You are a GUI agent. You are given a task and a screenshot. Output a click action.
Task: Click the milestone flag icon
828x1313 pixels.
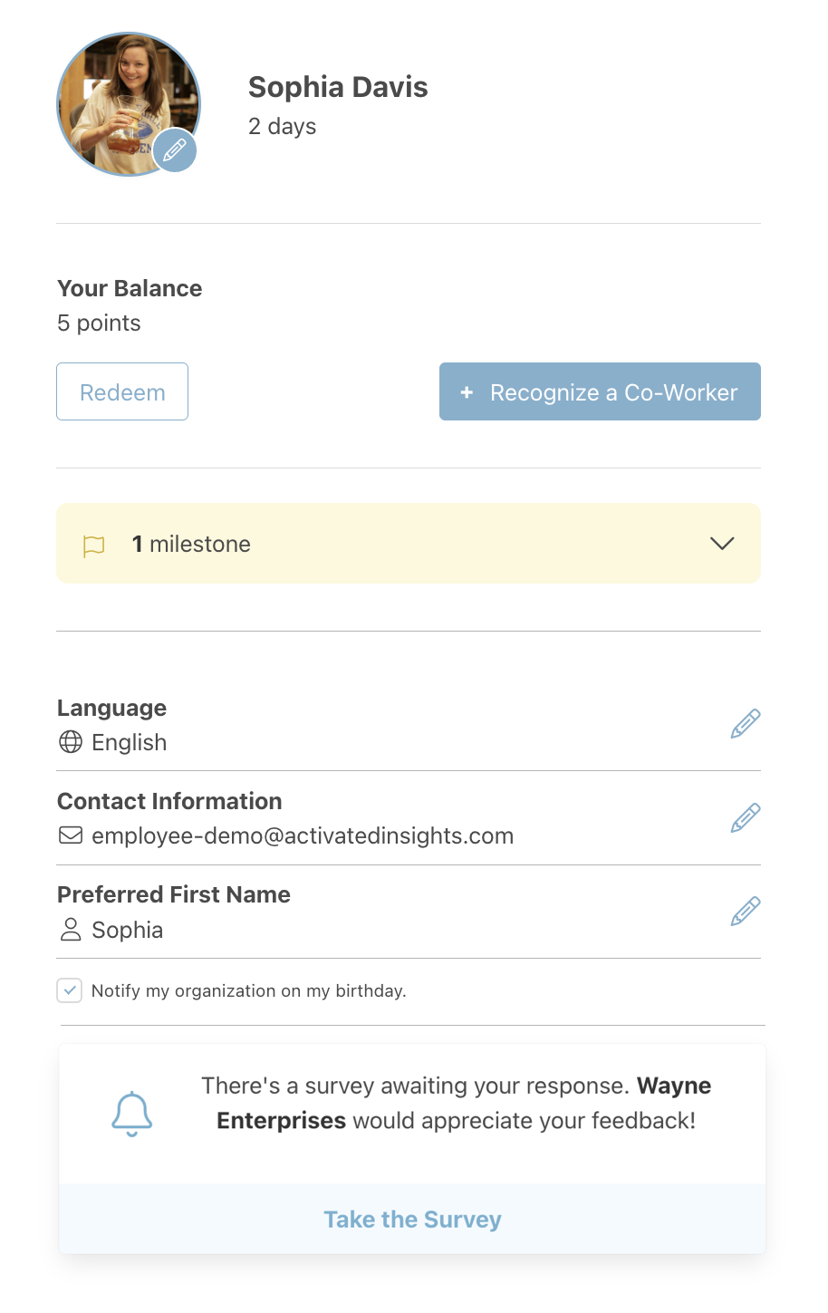pyautogui.click(x=94, y=545)
